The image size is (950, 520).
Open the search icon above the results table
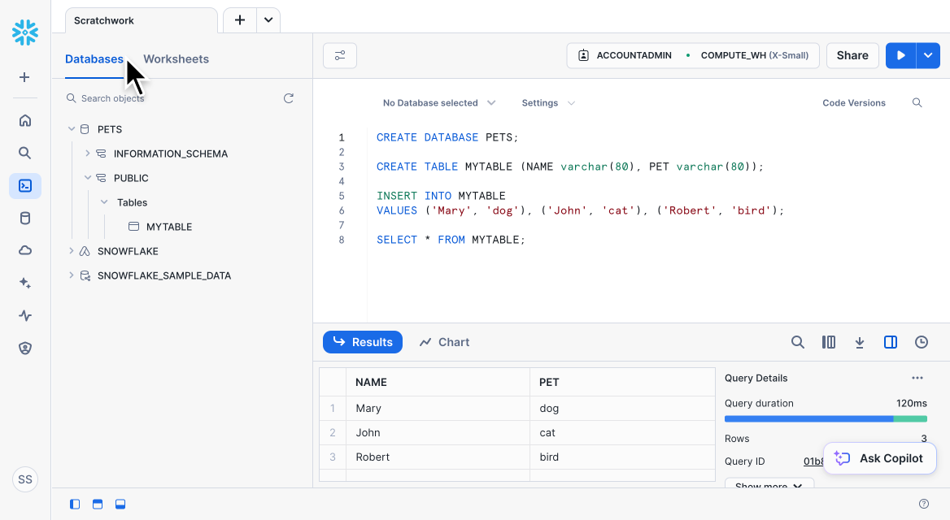pyautogui.click(x=798, y=342)
